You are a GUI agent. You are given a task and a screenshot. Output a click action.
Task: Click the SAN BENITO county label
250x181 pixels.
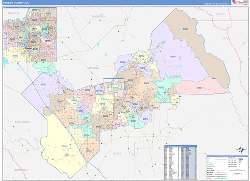[x=23, y=122]
